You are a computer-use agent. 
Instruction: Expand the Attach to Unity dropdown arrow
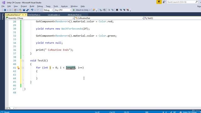click(x=90, y=10)
